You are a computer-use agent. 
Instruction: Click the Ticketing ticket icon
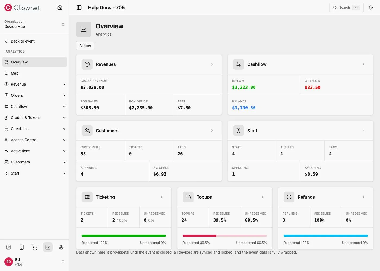click(87, 197)
